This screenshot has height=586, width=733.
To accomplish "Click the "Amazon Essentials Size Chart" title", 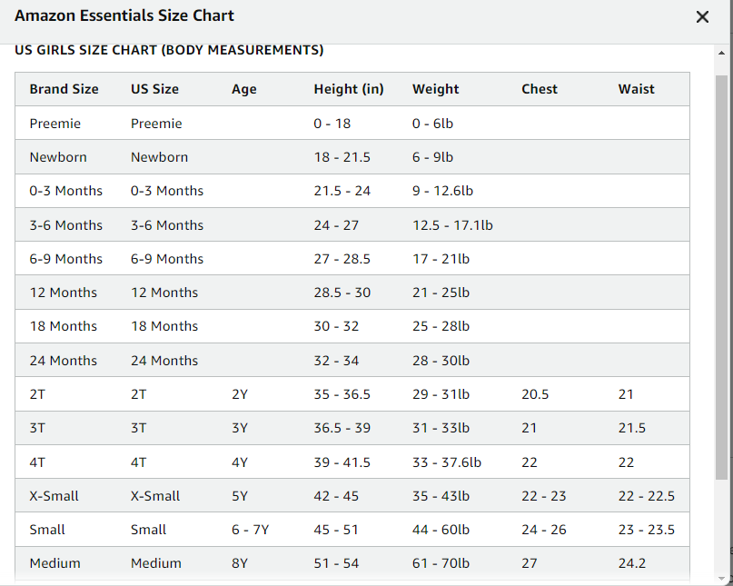I will (x=124, y=15).
